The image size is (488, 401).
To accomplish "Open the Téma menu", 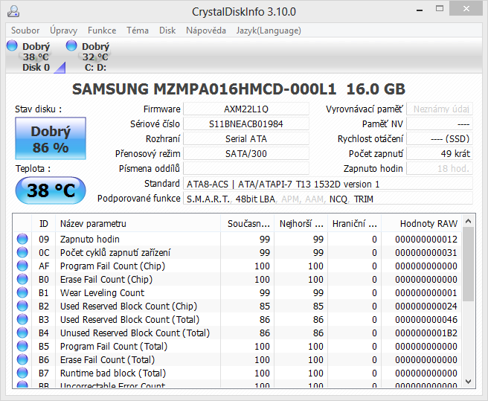I will tap(138, 31).
